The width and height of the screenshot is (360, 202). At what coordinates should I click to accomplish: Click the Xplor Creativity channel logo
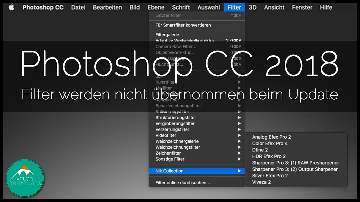point(25,178)
